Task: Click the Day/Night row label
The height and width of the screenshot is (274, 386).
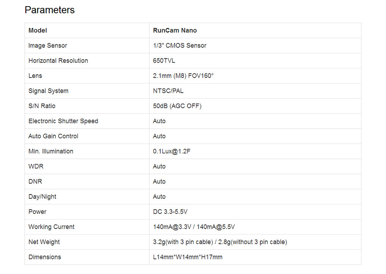Action: click(42, 197)
